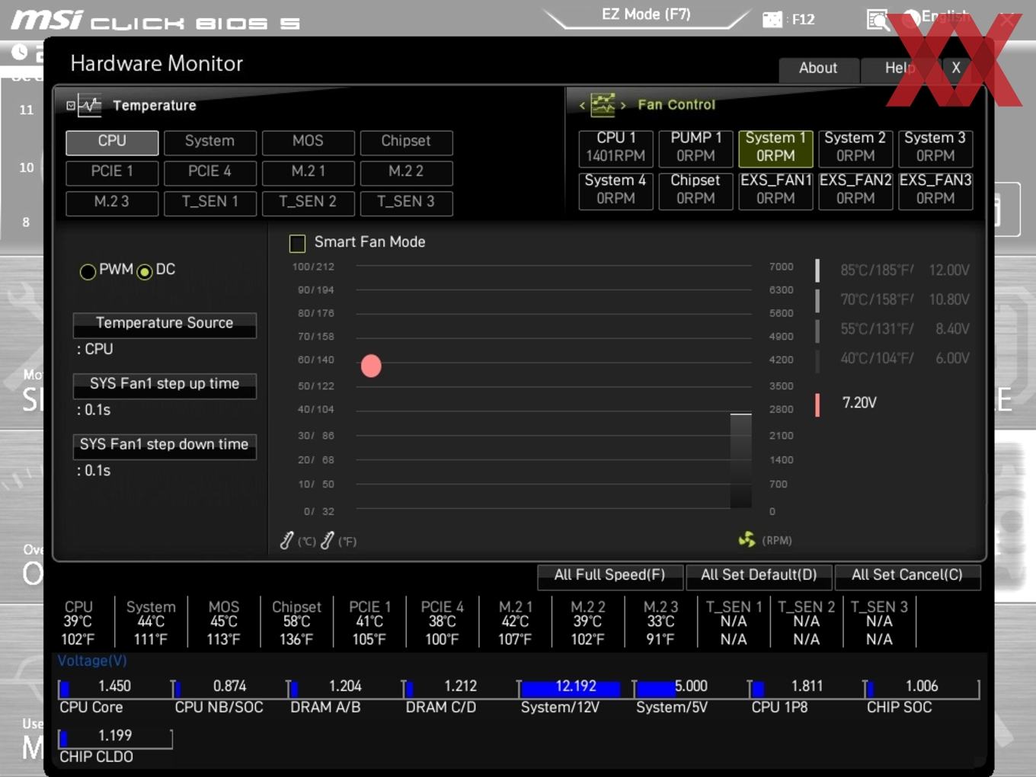Click the pink fan curve point
The image size is (1036, 777).
point(371,366)
